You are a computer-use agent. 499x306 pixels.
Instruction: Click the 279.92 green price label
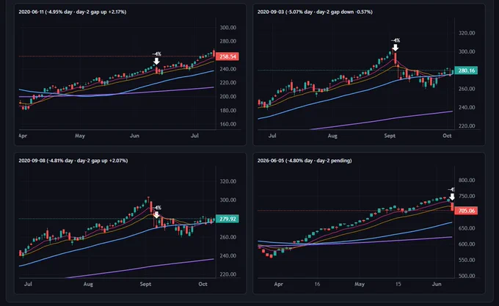tap(227, 219)
